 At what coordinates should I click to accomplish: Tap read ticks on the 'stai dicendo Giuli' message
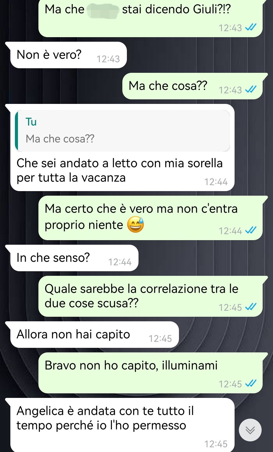point(251,27)
